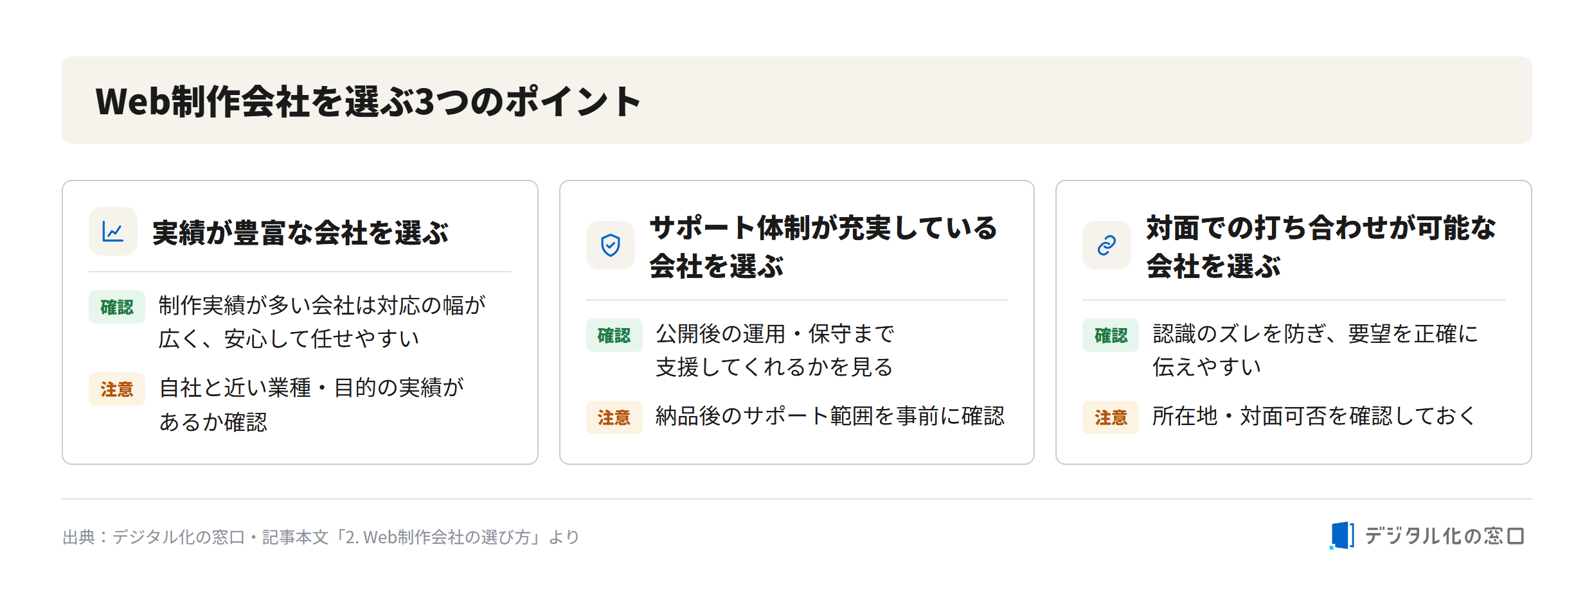1594x610 pixels.
Task: Click the main title Web制作会社を選ぶ3つのポイント
Action: point(368,101)
